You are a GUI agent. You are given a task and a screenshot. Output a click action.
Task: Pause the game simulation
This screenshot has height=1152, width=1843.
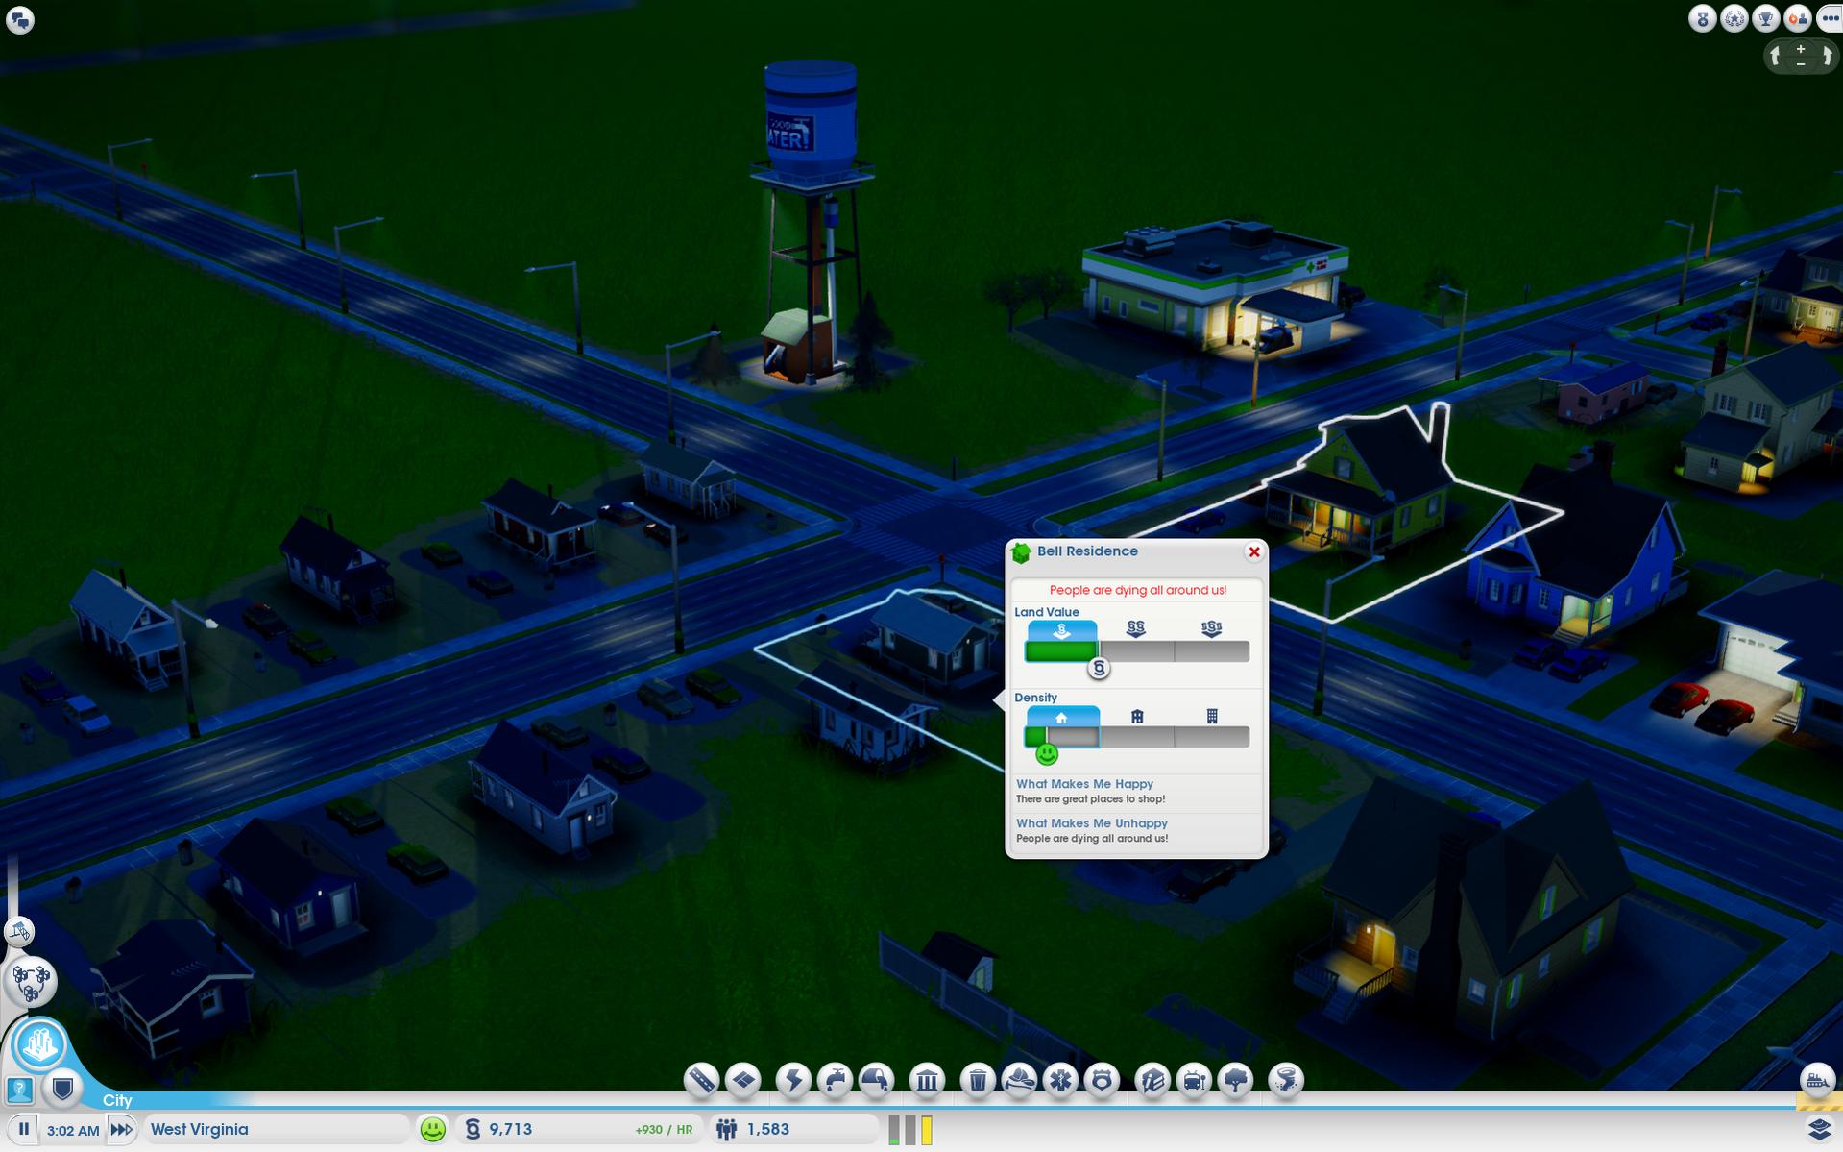[24, 1129]
